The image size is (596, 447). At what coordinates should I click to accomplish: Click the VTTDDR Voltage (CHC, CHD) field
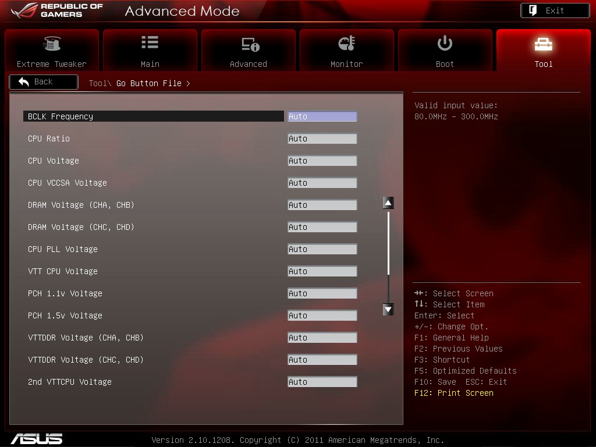(322, 360)
